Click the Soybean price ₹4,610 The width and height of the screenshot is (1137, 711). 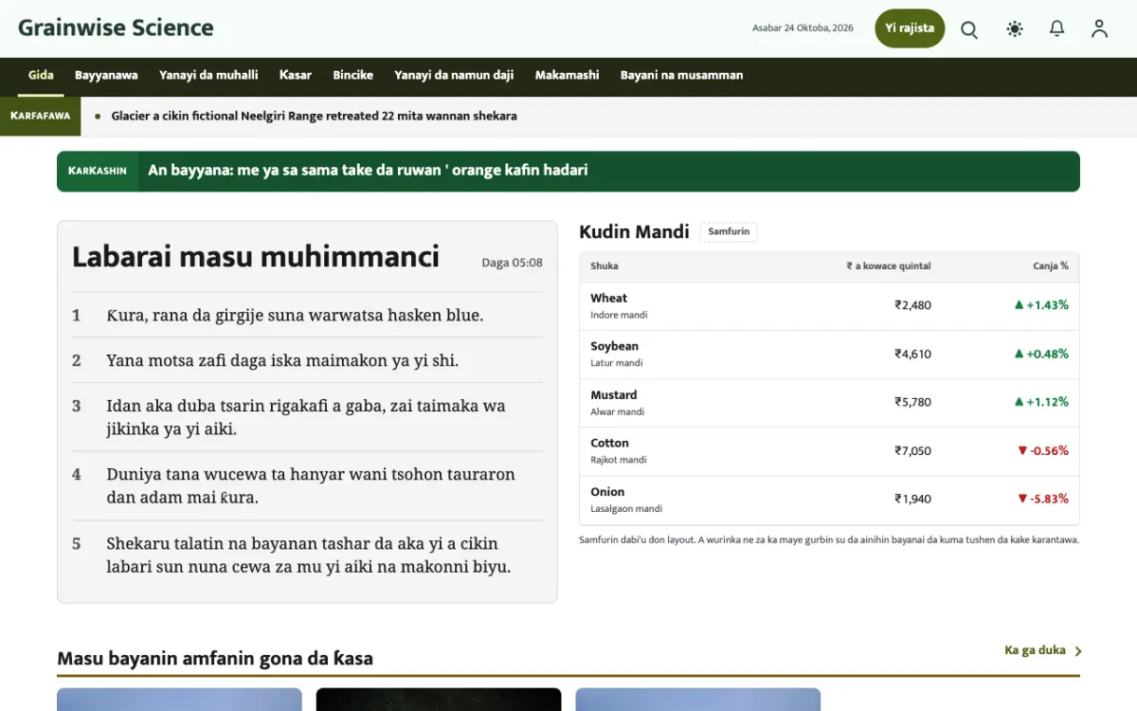(912, 354)
